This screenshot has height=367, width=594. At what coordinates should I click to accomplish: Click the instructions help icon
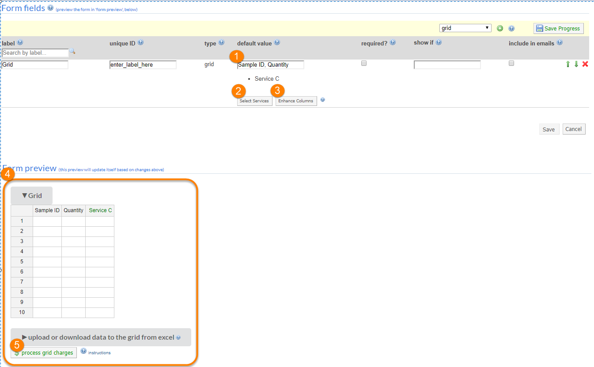84,352
